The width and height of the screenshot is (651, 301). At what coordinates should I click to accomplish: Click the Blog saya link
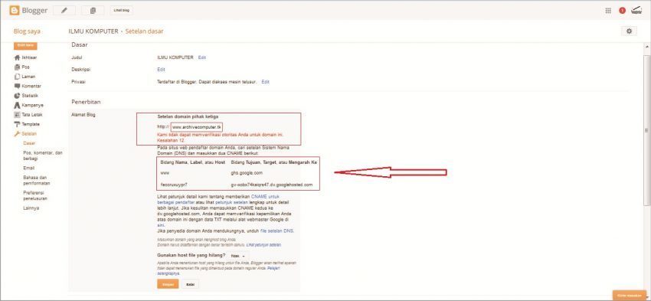[x=27, y=31]
